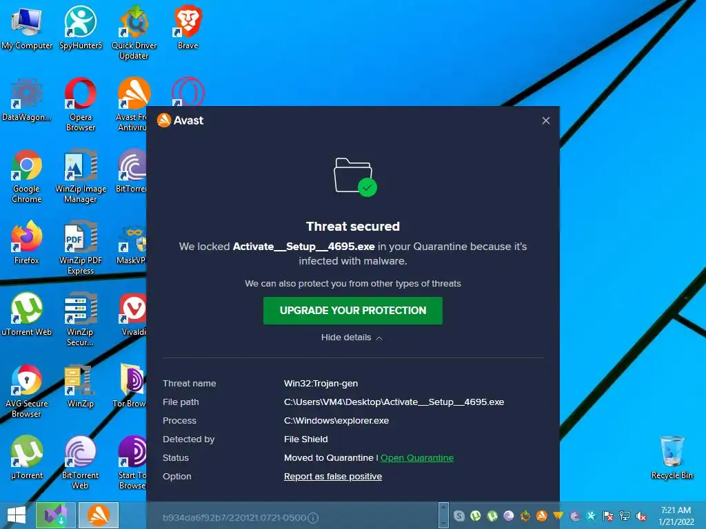Close the Avast threat dialog
Viewport: 706px width, 529px height.
coord(546,121)
